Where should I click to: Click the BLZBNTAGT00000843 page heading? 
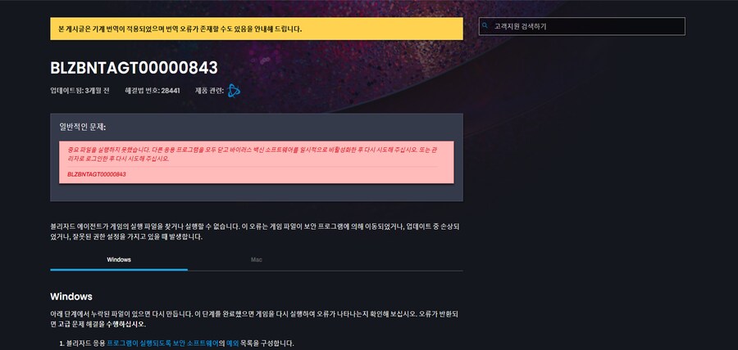[134, 68]
